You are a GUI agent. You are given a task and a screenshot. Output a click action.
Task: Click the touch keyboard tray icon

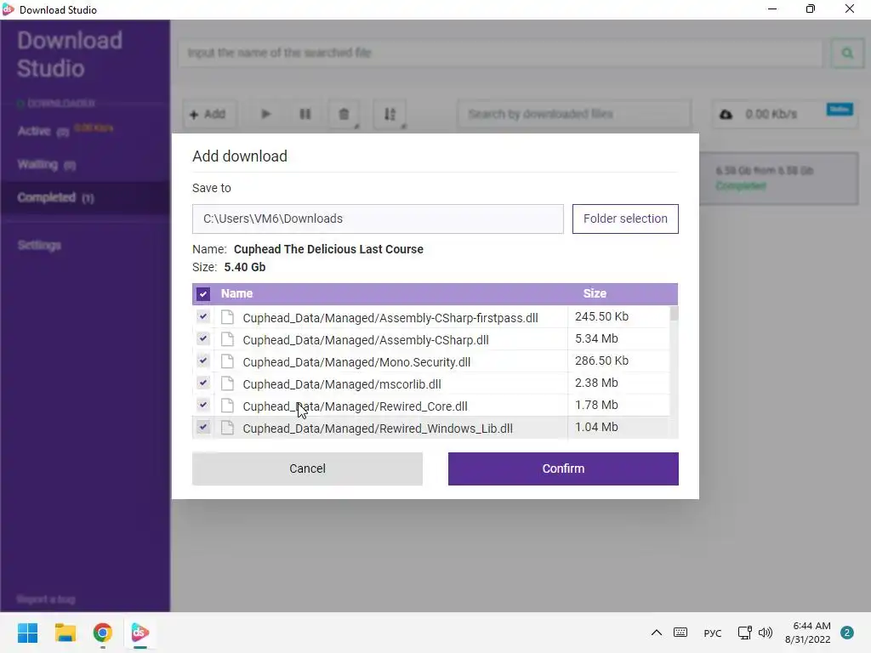click(680, 633)
